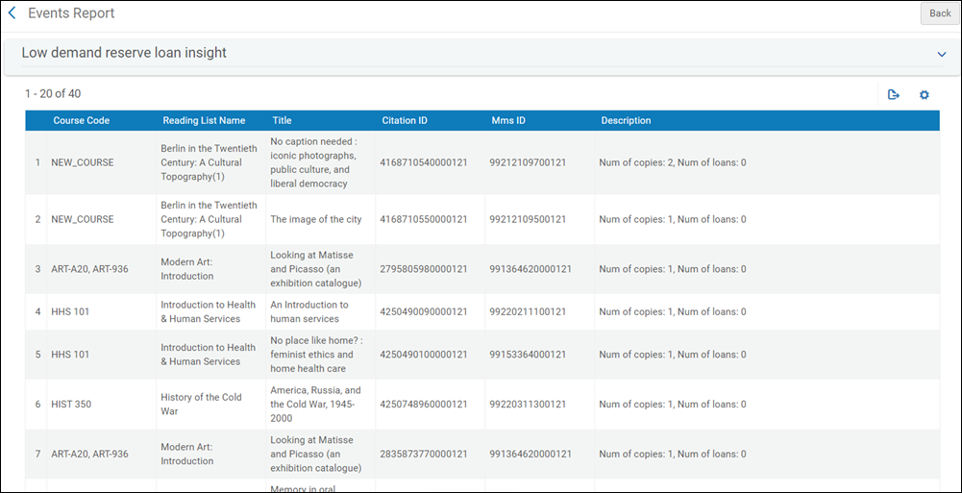Click the Title column header
This screenshot has width=962, height=493.
(x=283, y=121)
